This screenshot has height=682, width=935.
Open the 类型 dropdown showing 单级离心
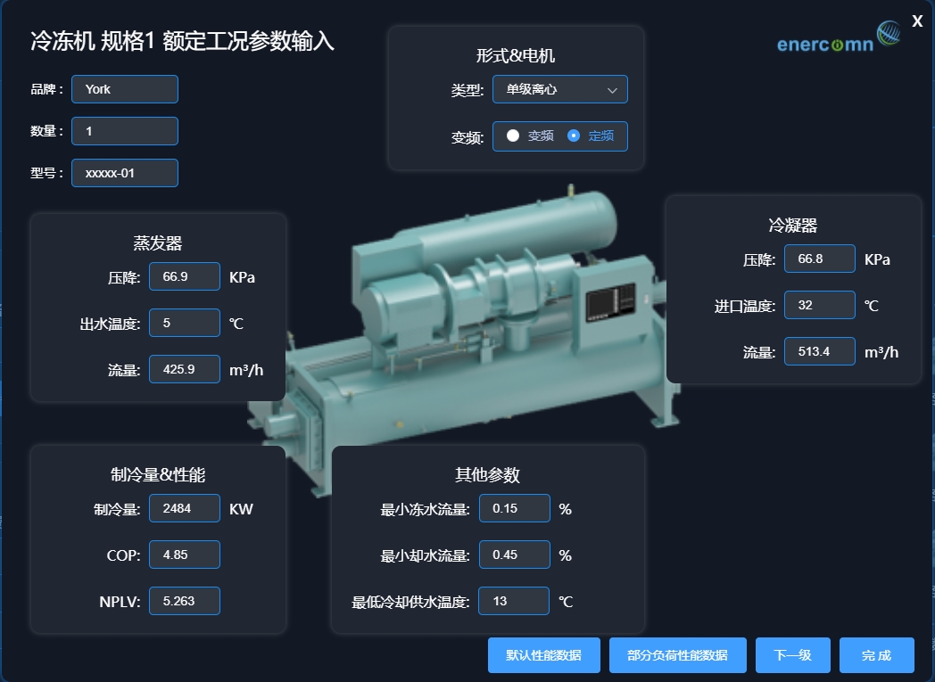tap(559, 89)
